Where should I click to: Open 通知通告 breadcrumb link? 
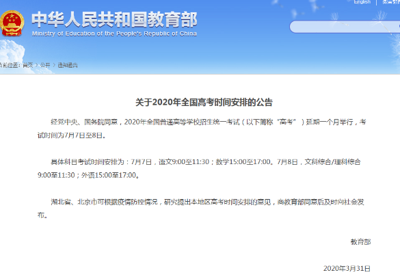point(68,65)
